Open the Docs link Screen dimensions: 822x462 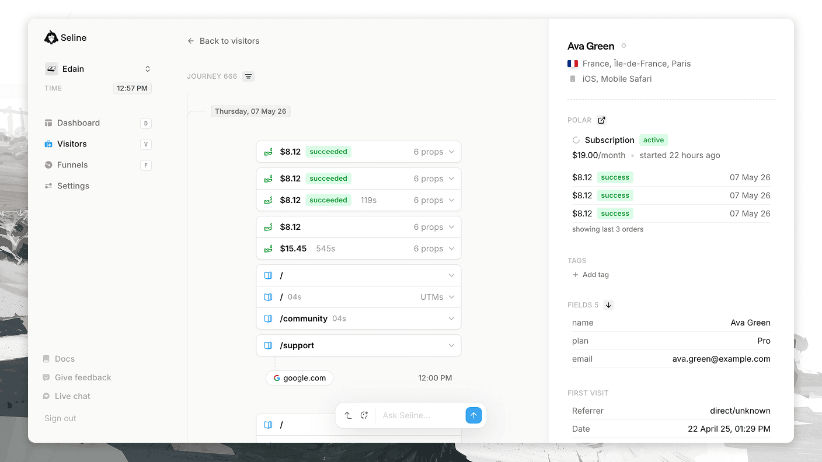pyautogui.click(x=65, y=359)
